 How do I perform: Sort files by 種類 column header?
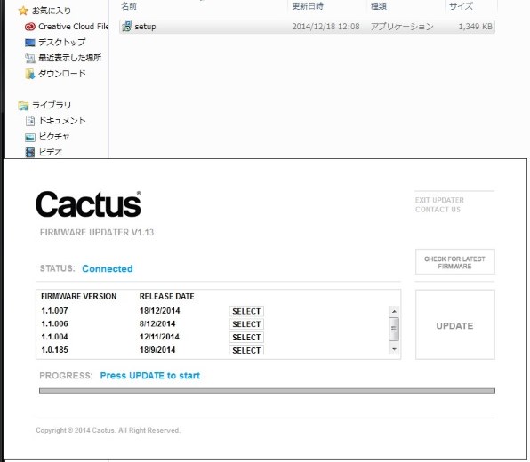point(379,6)
